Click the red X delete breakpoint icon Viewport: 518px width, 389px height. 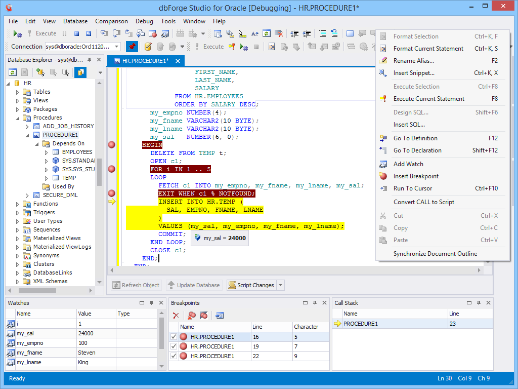(176, 316)
